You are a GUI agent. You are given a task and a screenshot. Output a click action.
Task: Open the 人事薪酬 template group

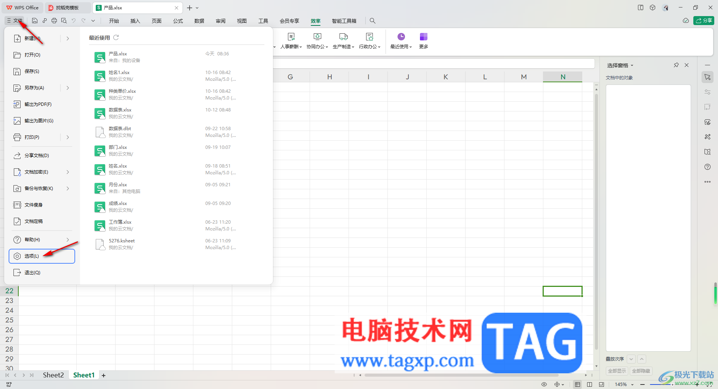[x=291, y=41]
